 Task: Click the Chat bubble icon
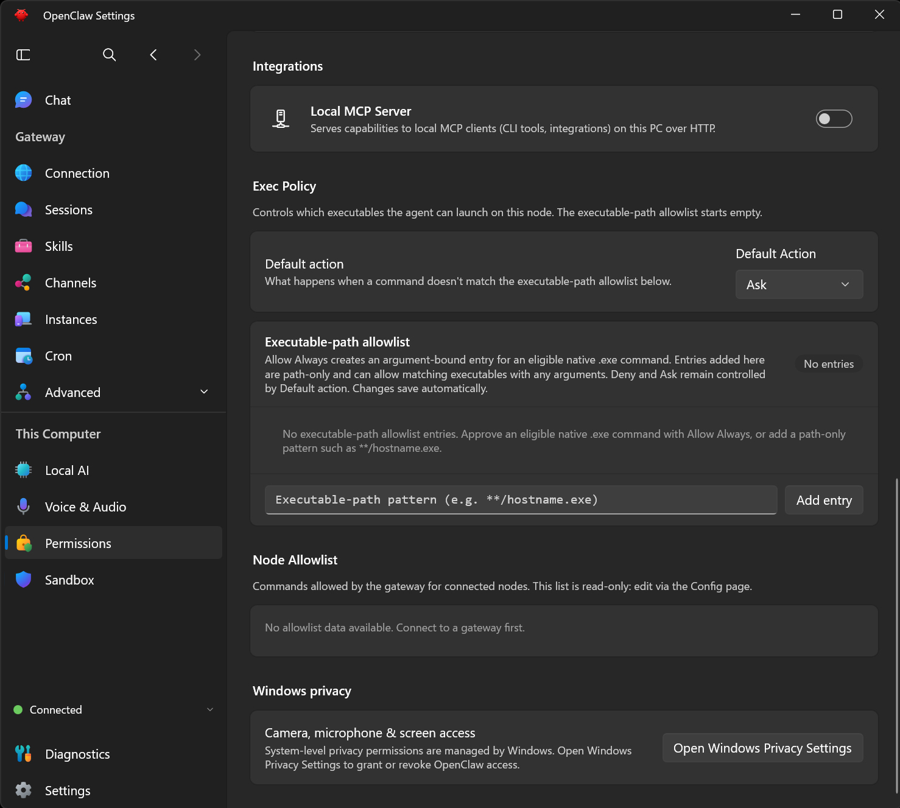(23, 100)
